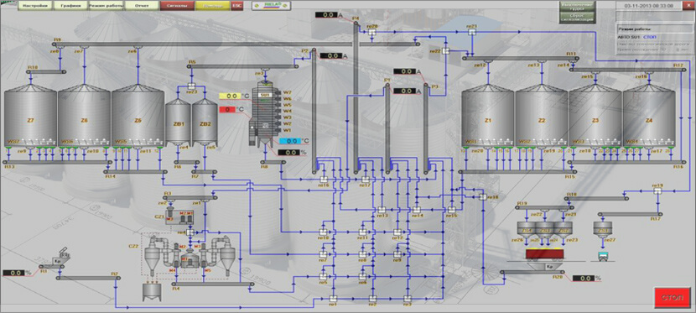This screenshot has width=696, height=313.
Task: Open the Отчет report screen
Action: point(141,6)
